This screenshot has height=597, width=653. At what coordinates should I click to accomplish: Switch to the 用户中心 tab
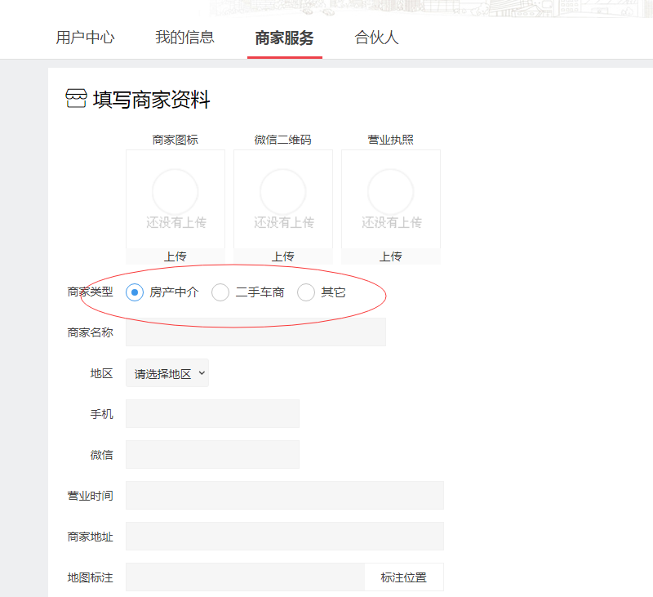[x=85, y=38]
